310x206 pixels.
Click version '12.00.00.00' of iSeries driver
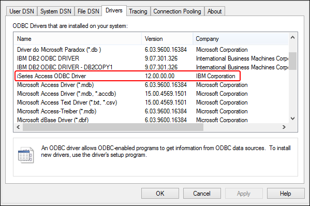160,76
